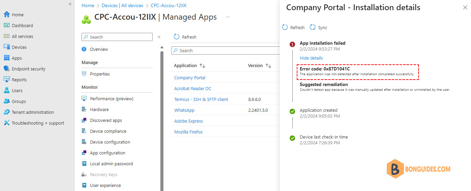
Task: Open the Groups icon in sidebar
Action: point(6,101)
